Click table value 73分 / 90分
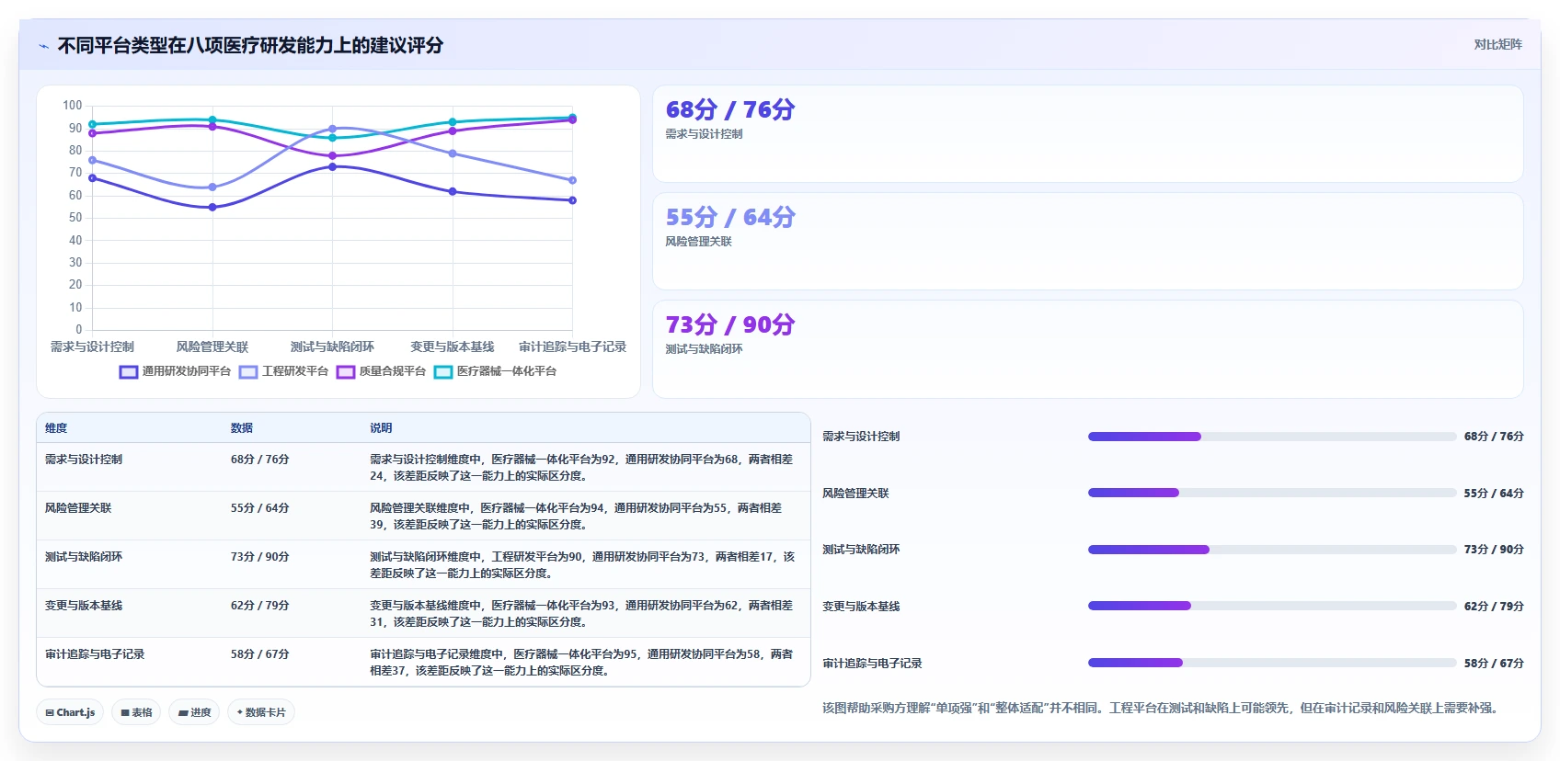The height and width of the screenshot is (761, 1560). [x=260, y=557]
